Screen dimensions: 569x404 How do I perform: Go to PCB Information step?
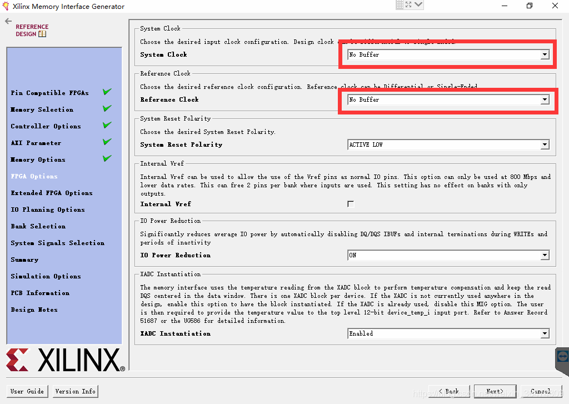[40, 293]
